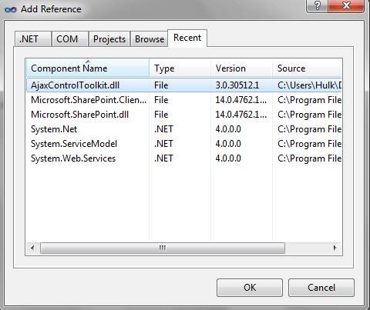The image size is (370, 310).
Task: Click File type cell of Microsoft.SharePoint.Clien...
Action: [161, 100]
